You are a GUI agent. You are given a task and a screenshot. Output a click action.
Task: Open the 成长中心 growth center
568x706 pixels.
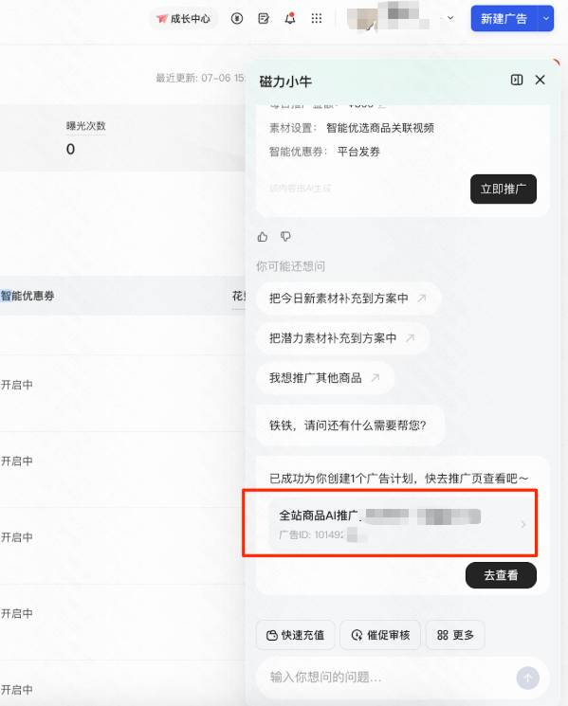183,18
